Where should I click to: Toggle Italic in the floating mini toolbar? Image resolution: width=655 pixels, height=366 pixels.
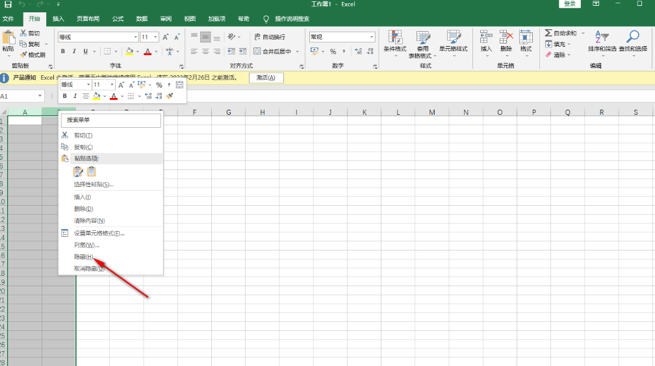75,96
